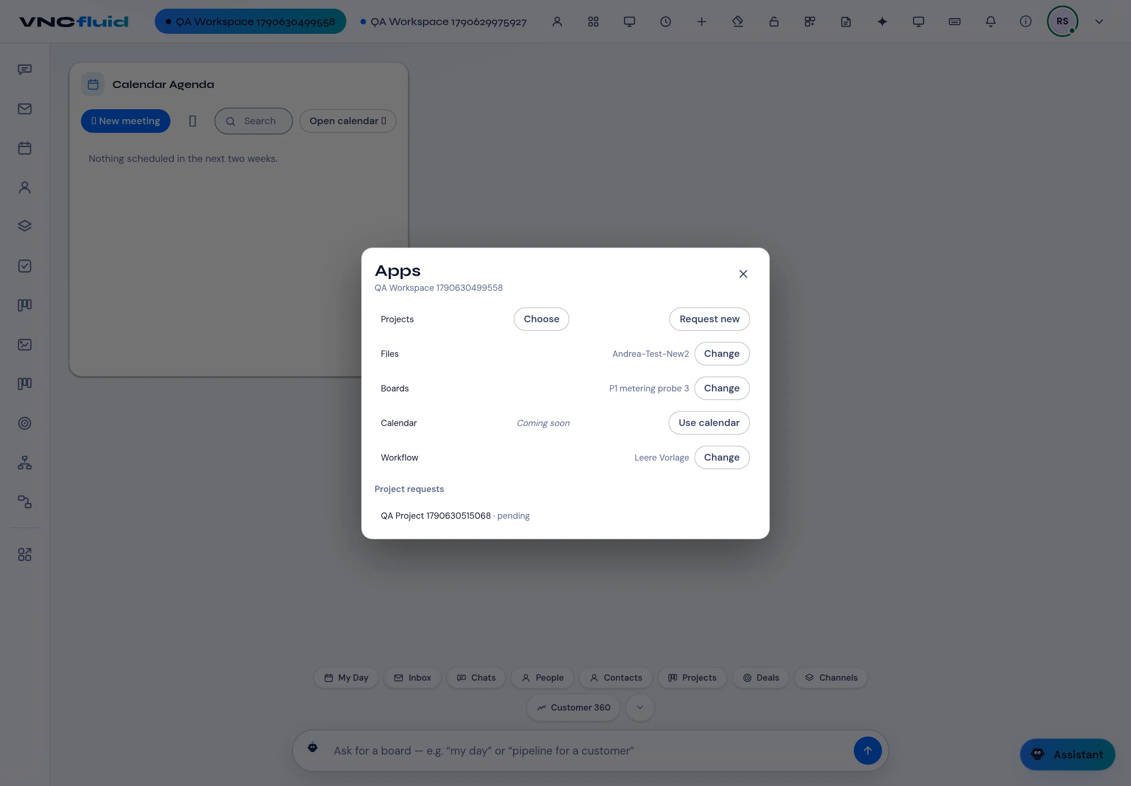
Task: Click Open calendar button
Action: pos(348,121)
